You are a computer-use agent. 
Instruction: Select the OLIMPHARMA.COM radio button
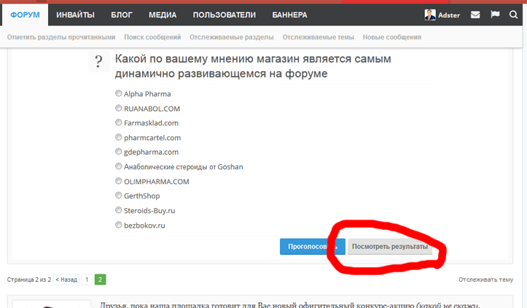[x=118, y=181]
